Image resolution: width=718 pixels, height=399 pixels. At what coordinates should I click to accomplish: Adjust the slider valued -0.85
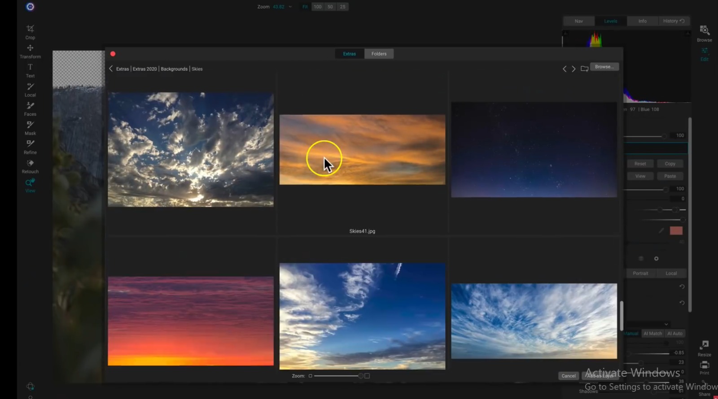pyautogui.click(x=648, y=353)
